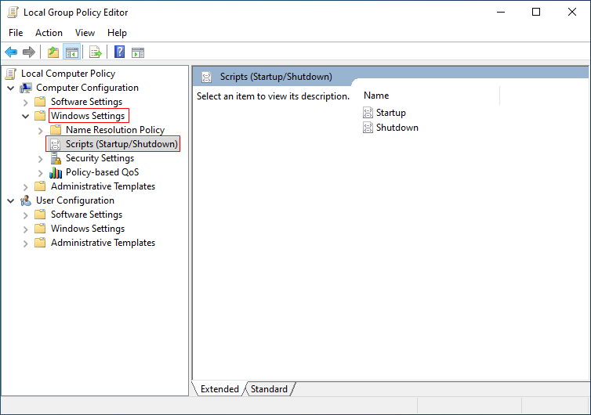Minimize the Local Group Policy Editor window

(x=501, y=12)
